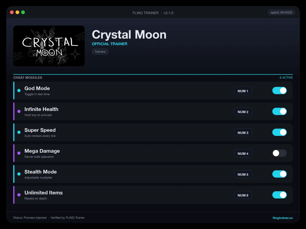Click the appid 3616020 badge
Viewport: 306px width, 229px height.
(282, 12)
